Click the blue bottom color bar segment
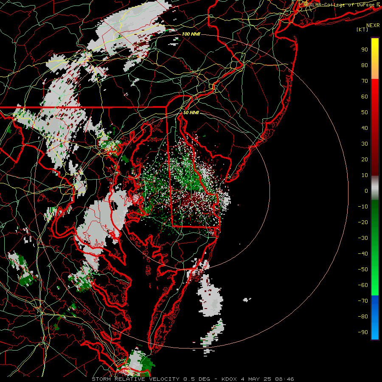Screen dimensions: 382x382 tap(375, 317)
